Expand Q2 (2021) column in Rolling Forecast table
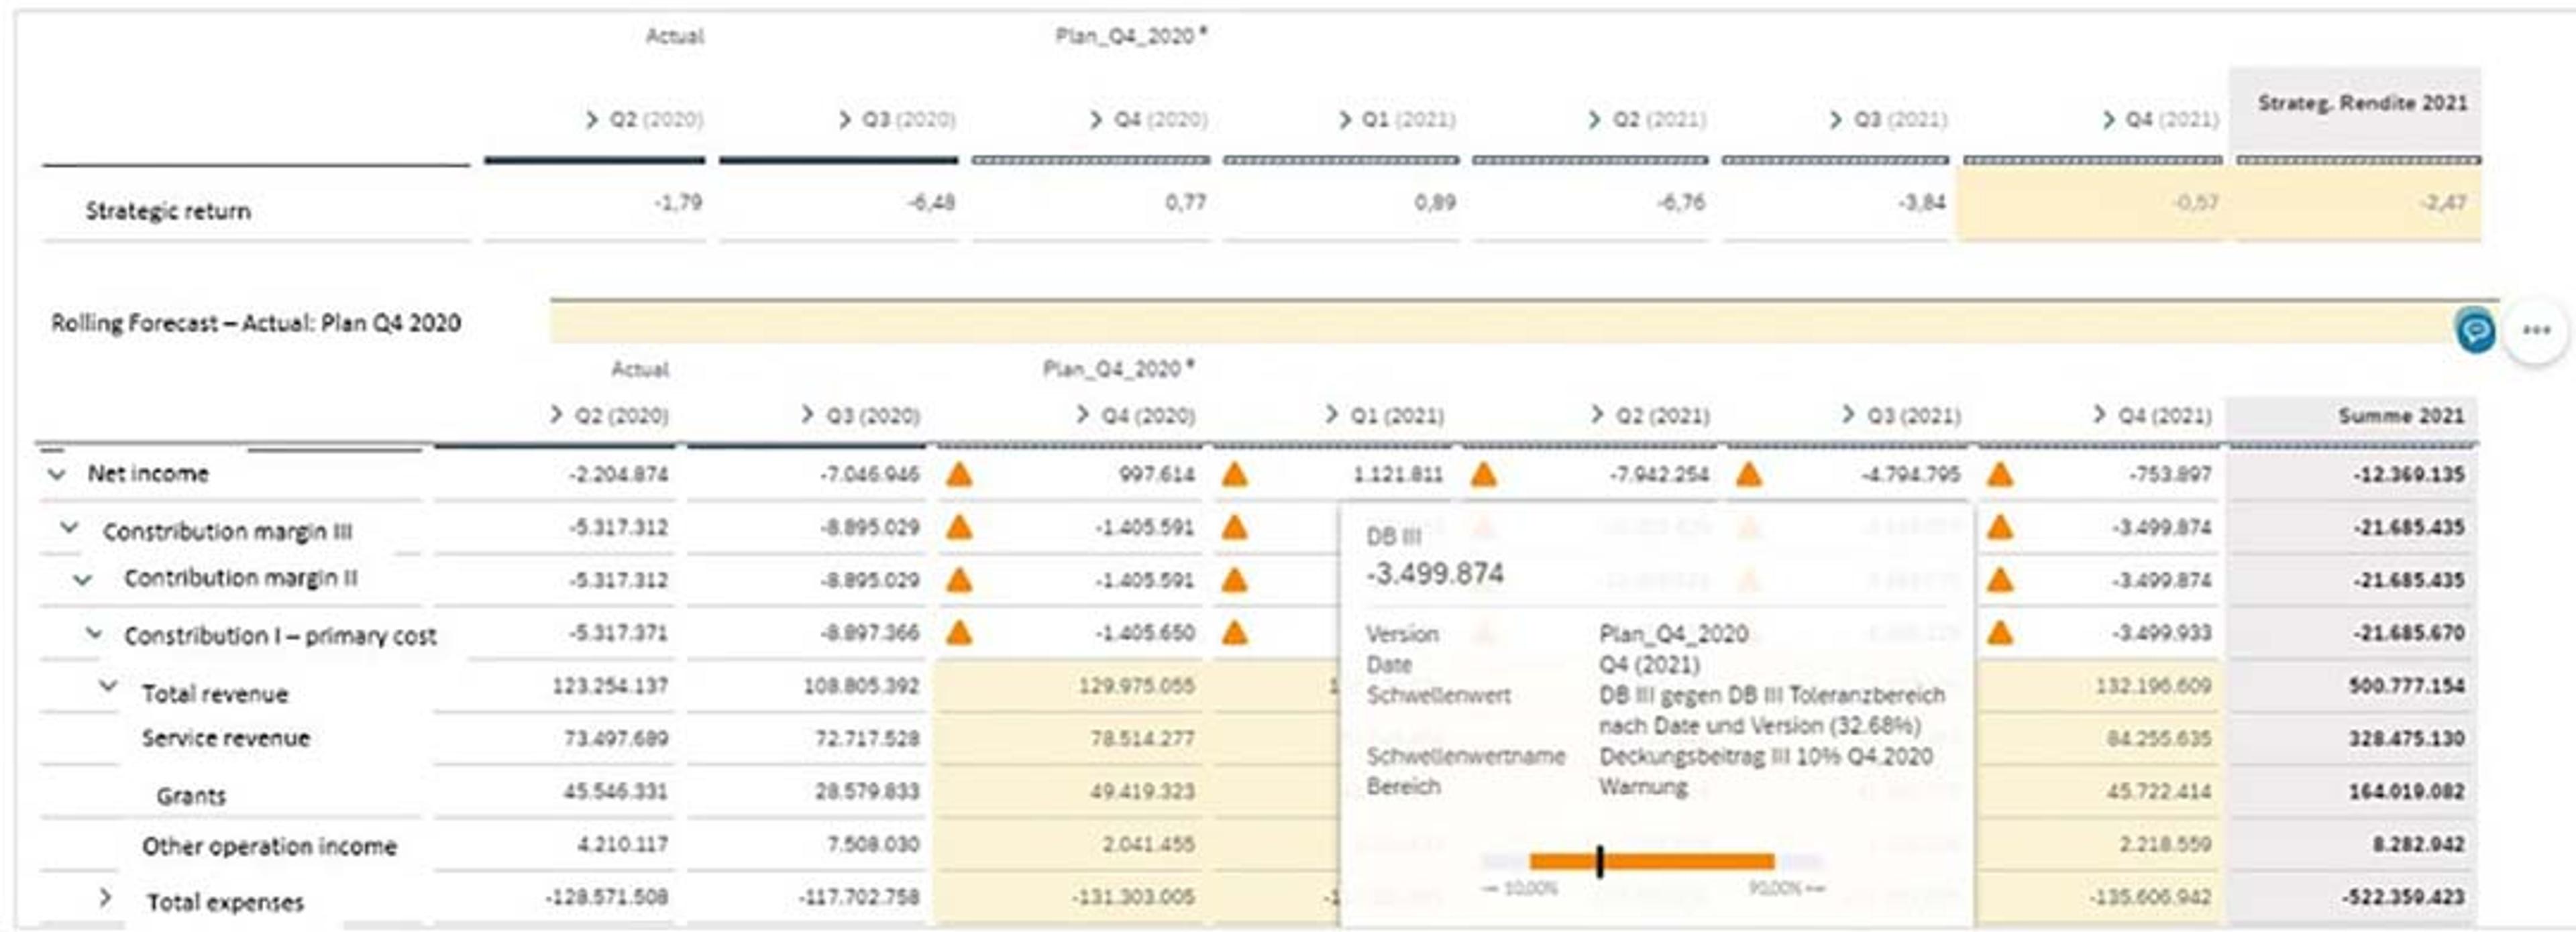Viewport: 2576px width, 932px height. click(1597, 414)
